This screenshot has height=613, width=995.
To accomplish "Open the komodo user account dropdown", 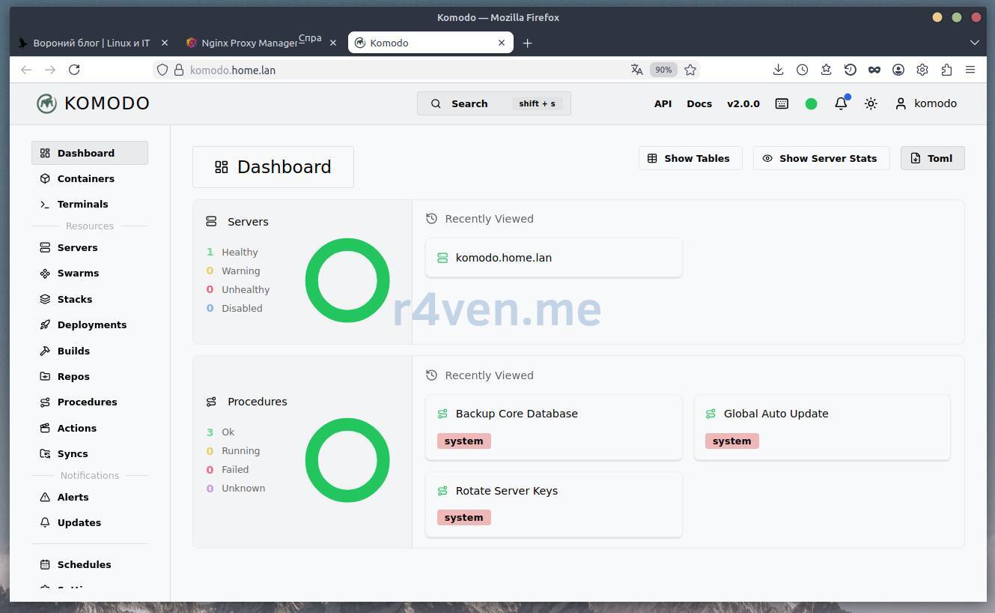I will point(926,103).
